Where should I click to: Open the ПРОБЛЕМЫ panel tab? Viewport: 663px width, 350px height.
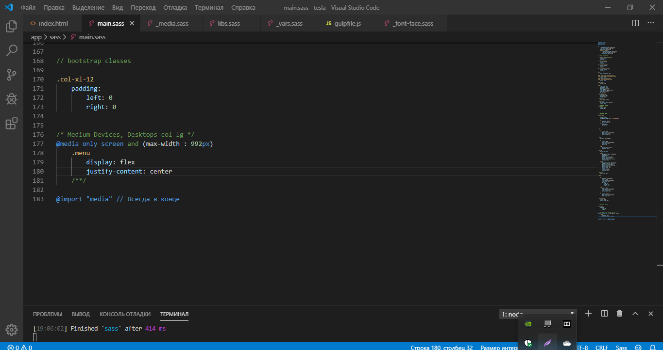[x=48, y=314]
